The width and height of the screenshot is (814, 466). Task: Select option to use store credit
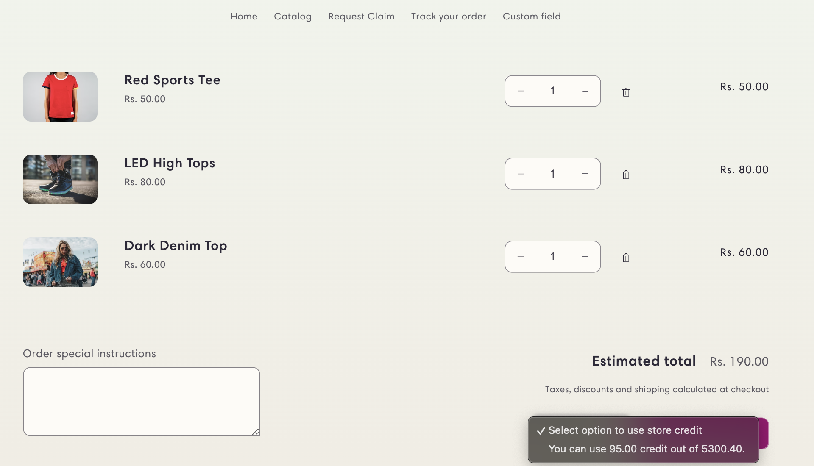tap(625, 430)
